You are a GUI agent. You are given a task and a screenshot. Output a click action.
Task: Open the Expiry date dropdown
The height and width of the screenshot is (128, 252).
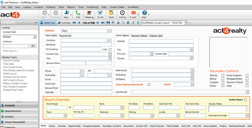192,84
